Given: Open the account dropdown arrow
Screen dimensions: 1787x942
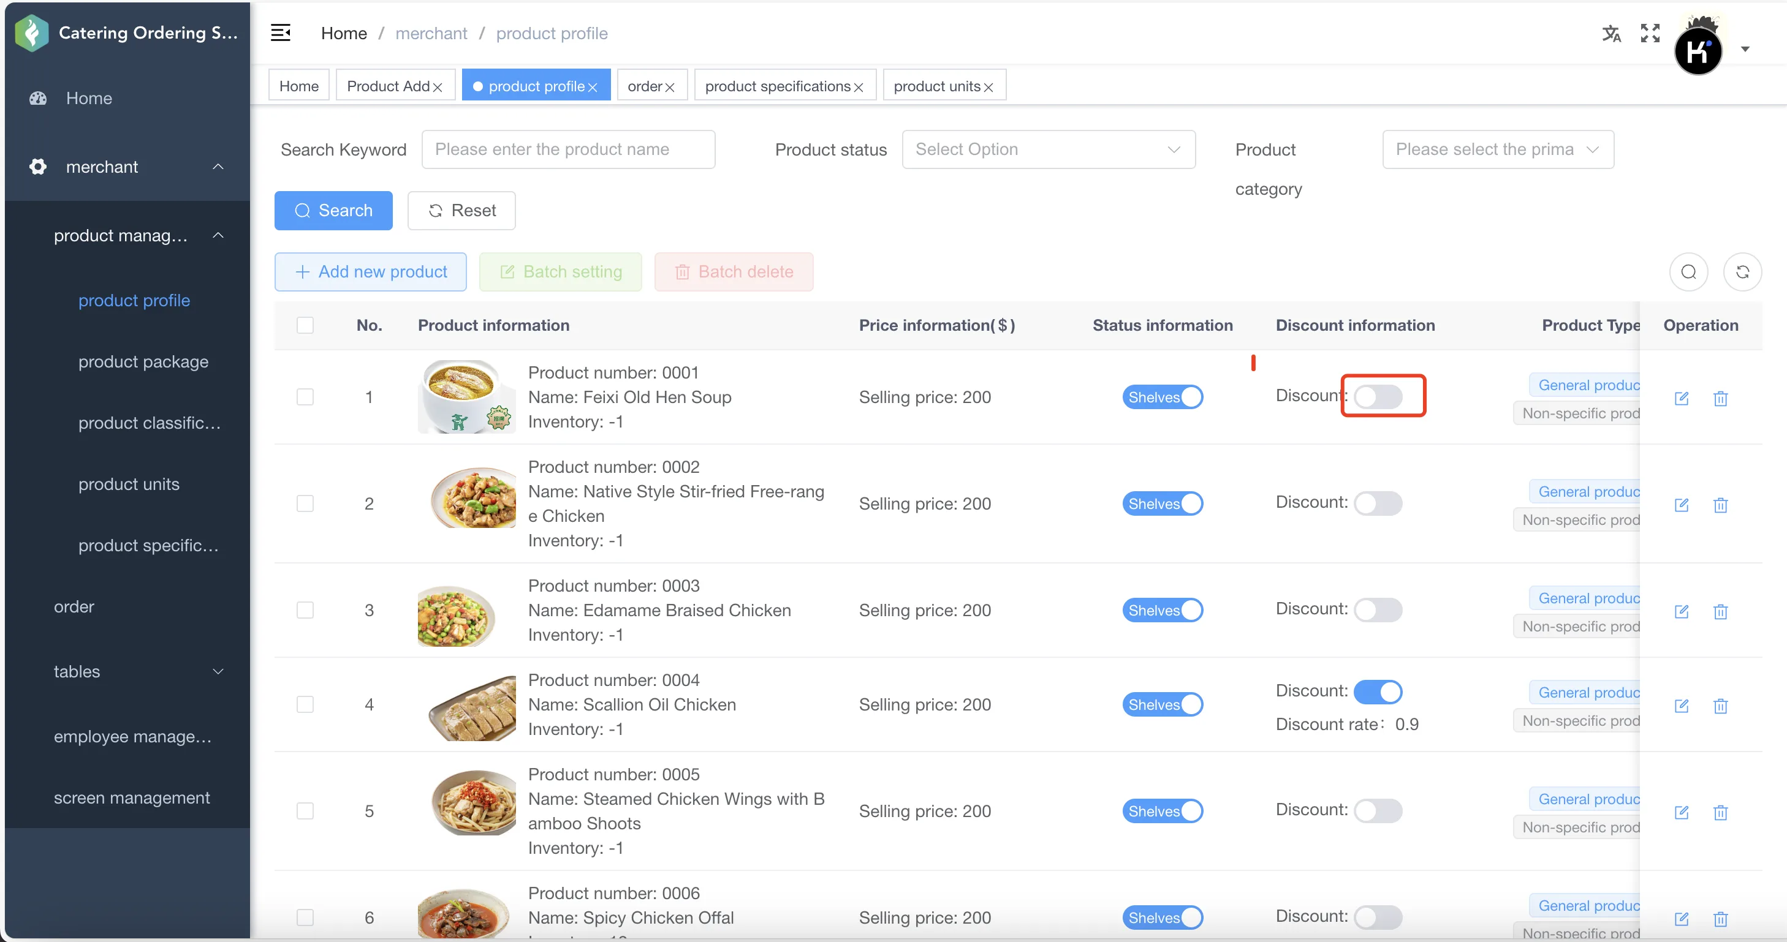Looking at the screenshot, I should pyautogui.click(x=1745, y=48).
